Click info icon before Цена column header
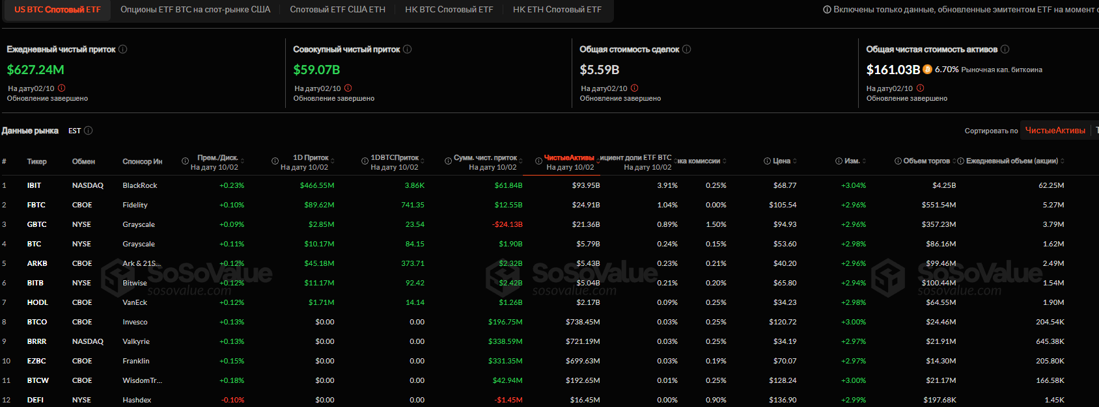The width and height of the screenshot is (1099, 407). (x=767, y=161)
